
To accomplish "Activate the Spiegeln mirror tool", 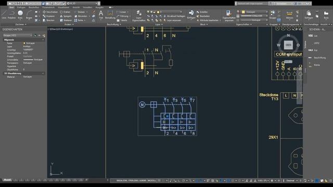I will click(x=66, y=16).
